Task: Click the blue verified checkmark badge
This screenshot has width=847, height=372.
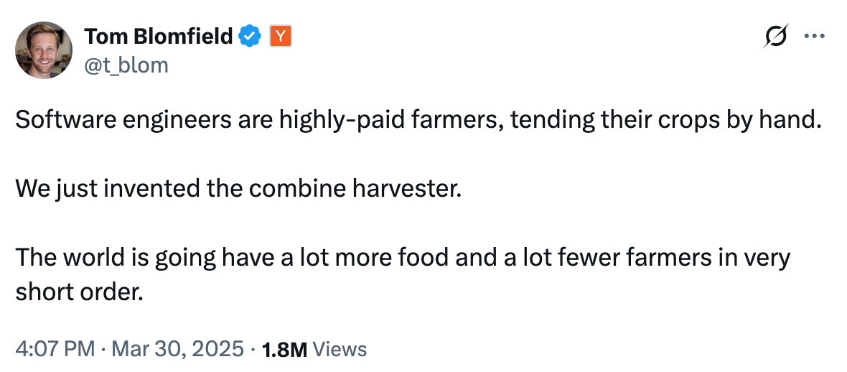Action: [250, 36]
